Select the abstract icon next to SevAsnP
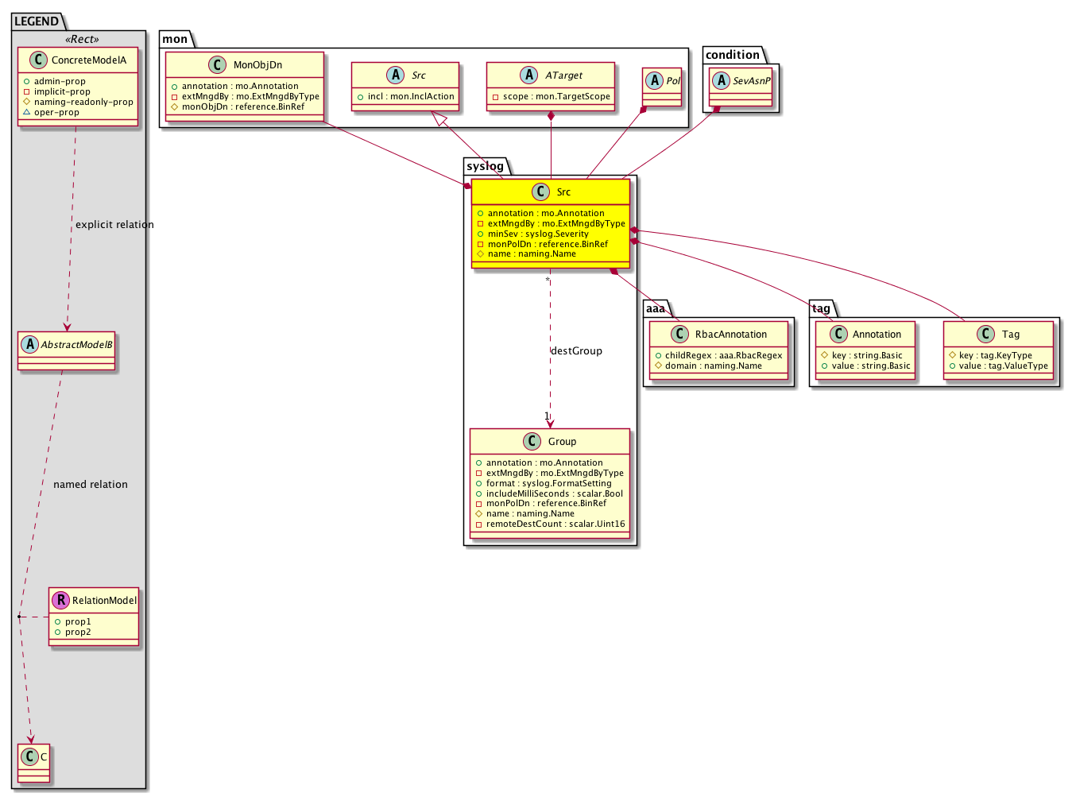The image size is (1076, 797). (x=721, y=80)
